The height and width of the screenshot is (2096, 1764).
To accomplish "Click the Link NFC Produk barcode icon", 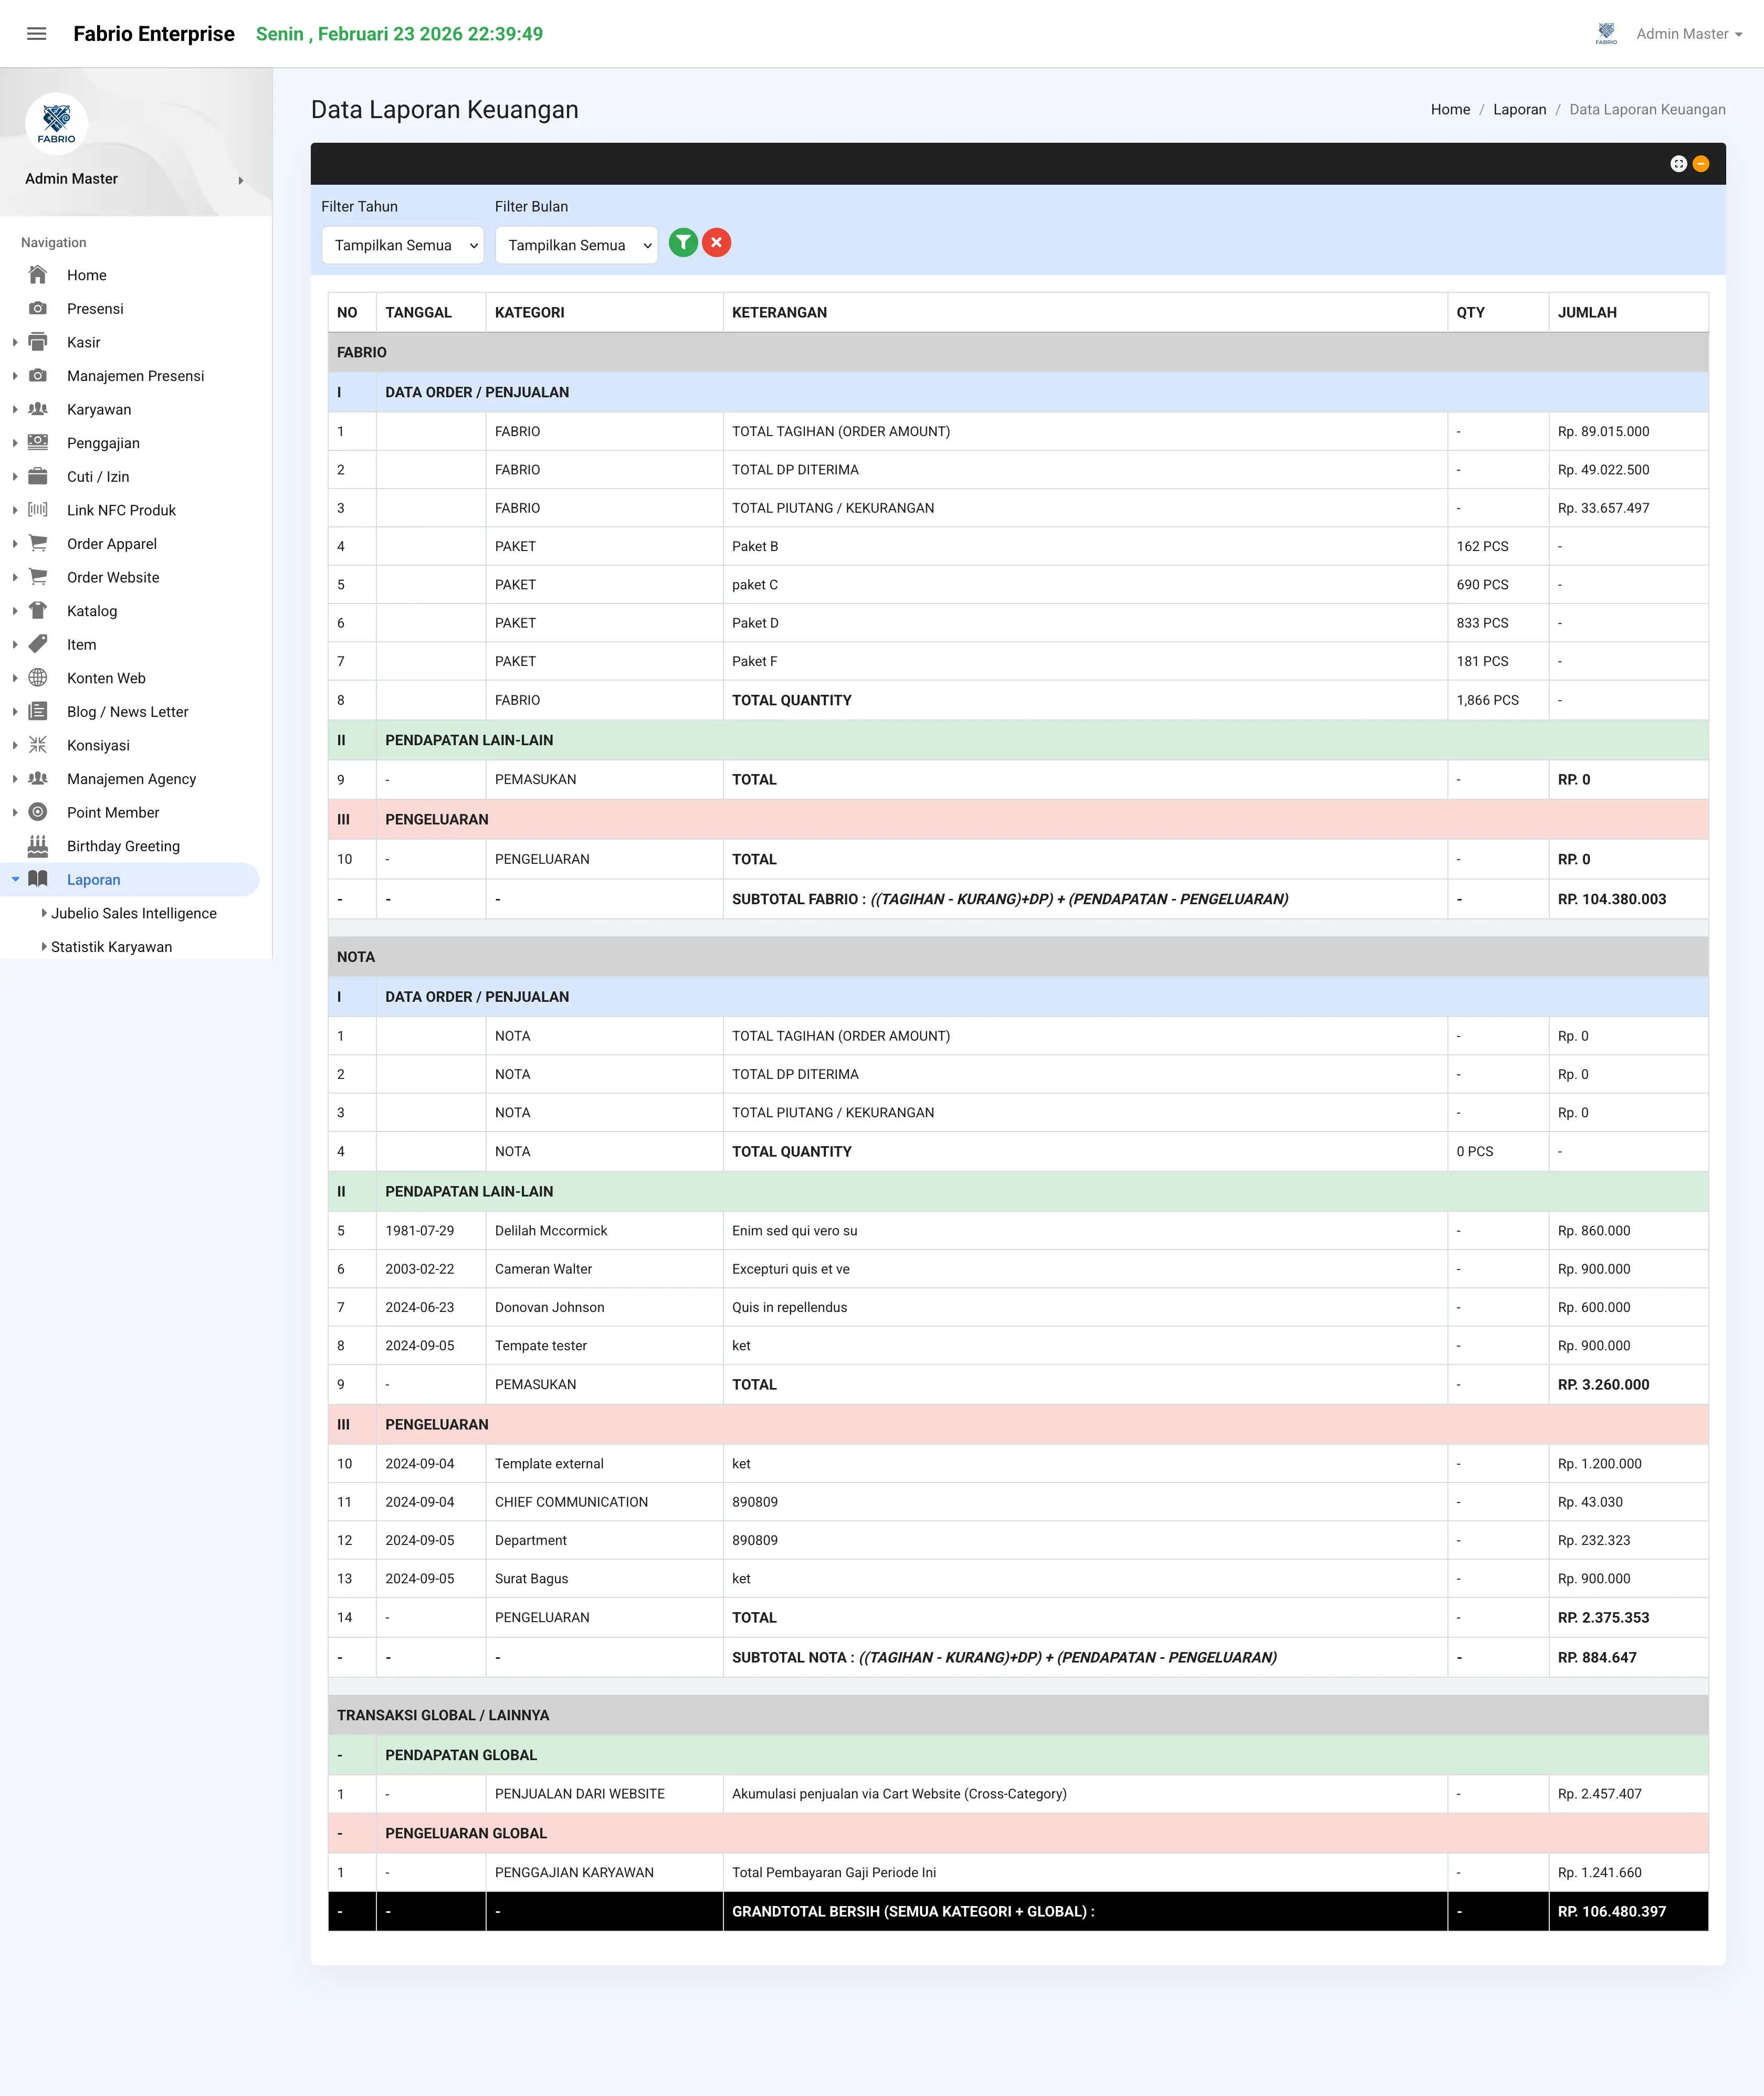I will [38, 510].
